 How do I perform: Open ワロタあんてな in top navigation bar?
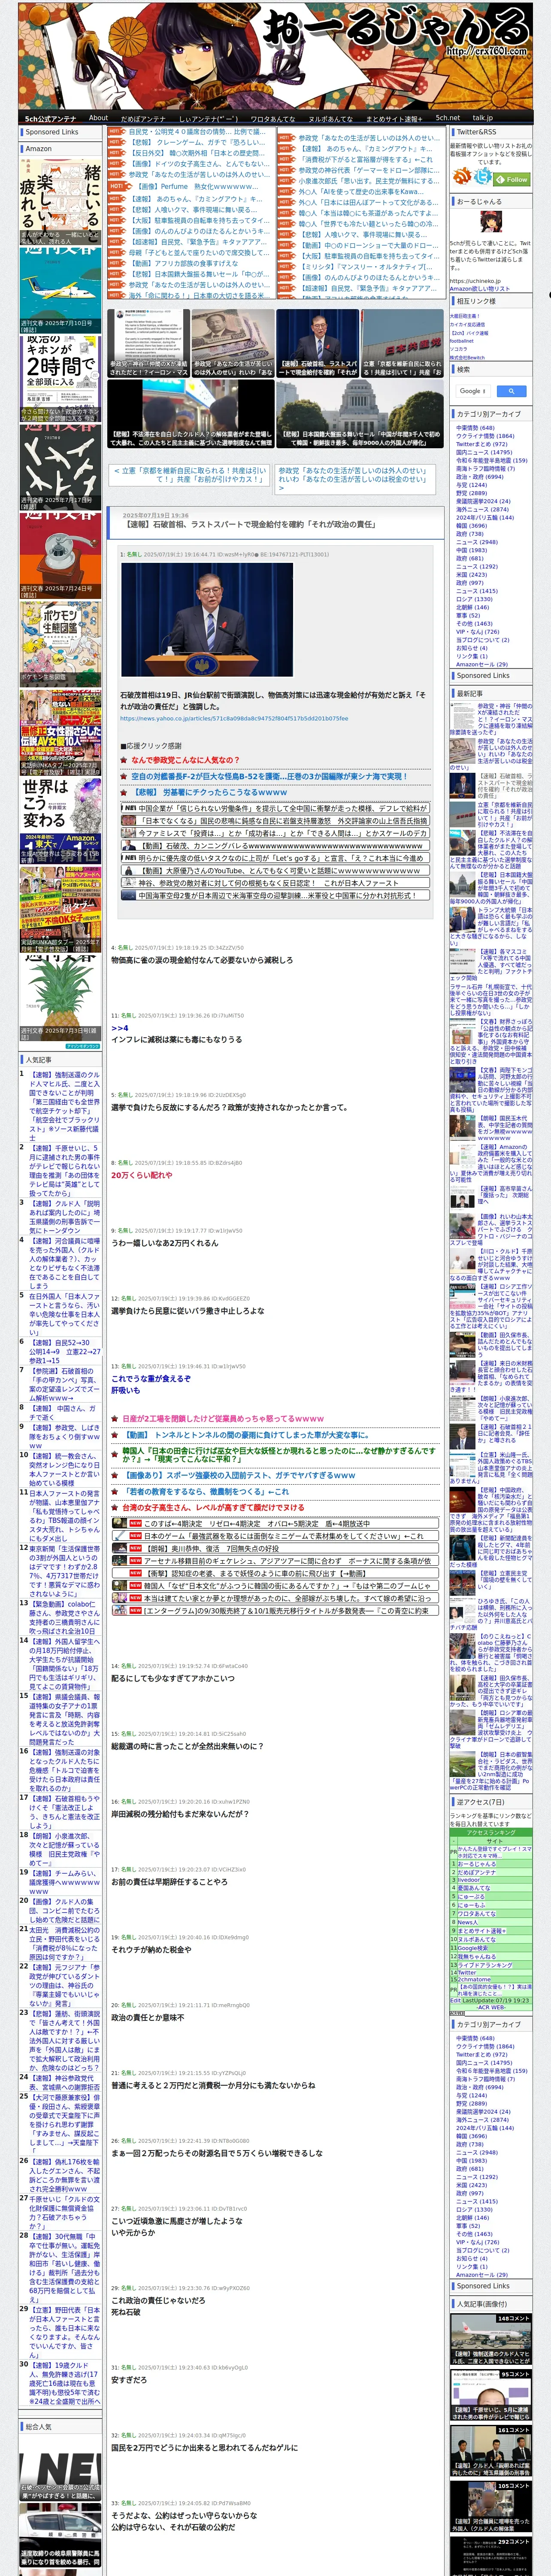pyautogui.click(x=273, y=118)
